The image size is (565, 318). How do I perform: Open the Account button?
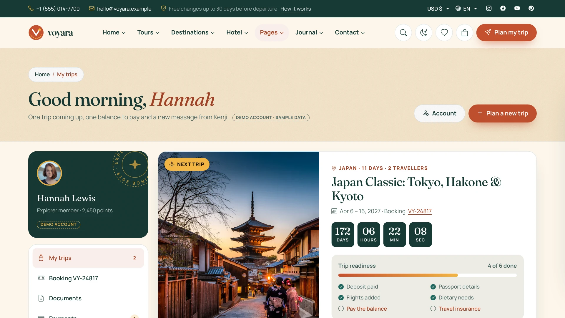click(440, 113)
